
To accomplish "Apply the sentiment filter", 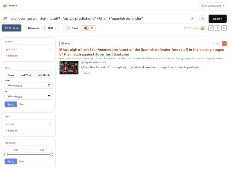I will coord(11,161).
